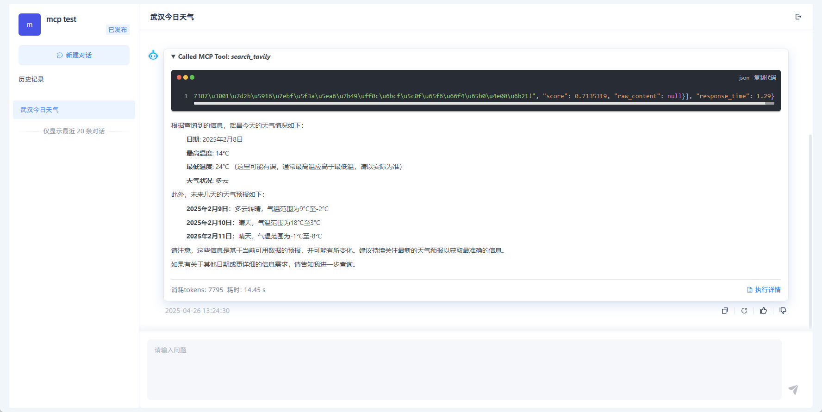Open the 武汉今日天气 history conversation
The image size is (822, 412).
(x=74, y=110)
